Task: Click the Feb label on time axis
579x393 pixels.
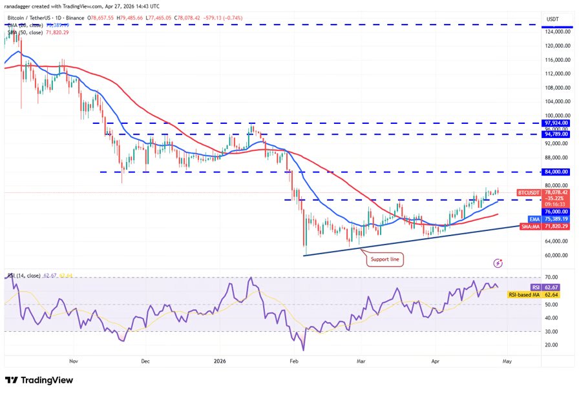Action: click(x=293, y=362)
